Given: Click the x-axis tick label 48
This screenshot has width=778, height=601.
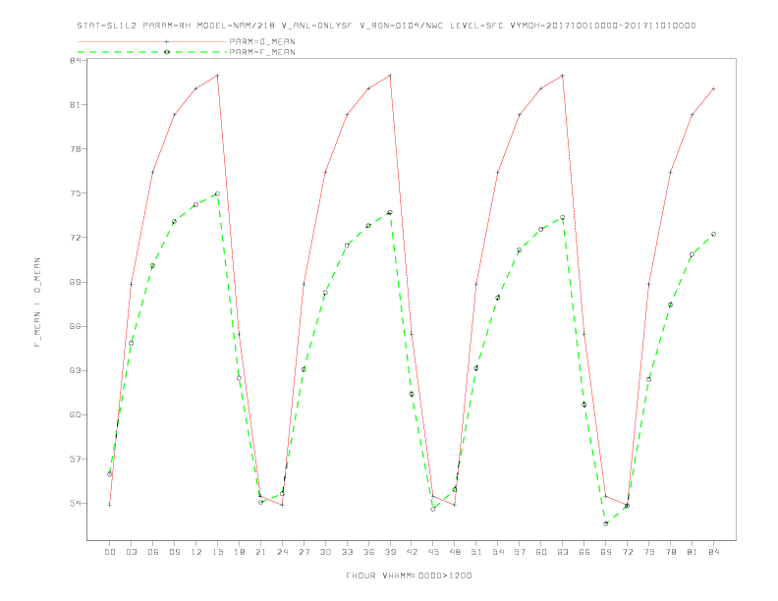Looking at the screenshot, I should click(455, 552).
